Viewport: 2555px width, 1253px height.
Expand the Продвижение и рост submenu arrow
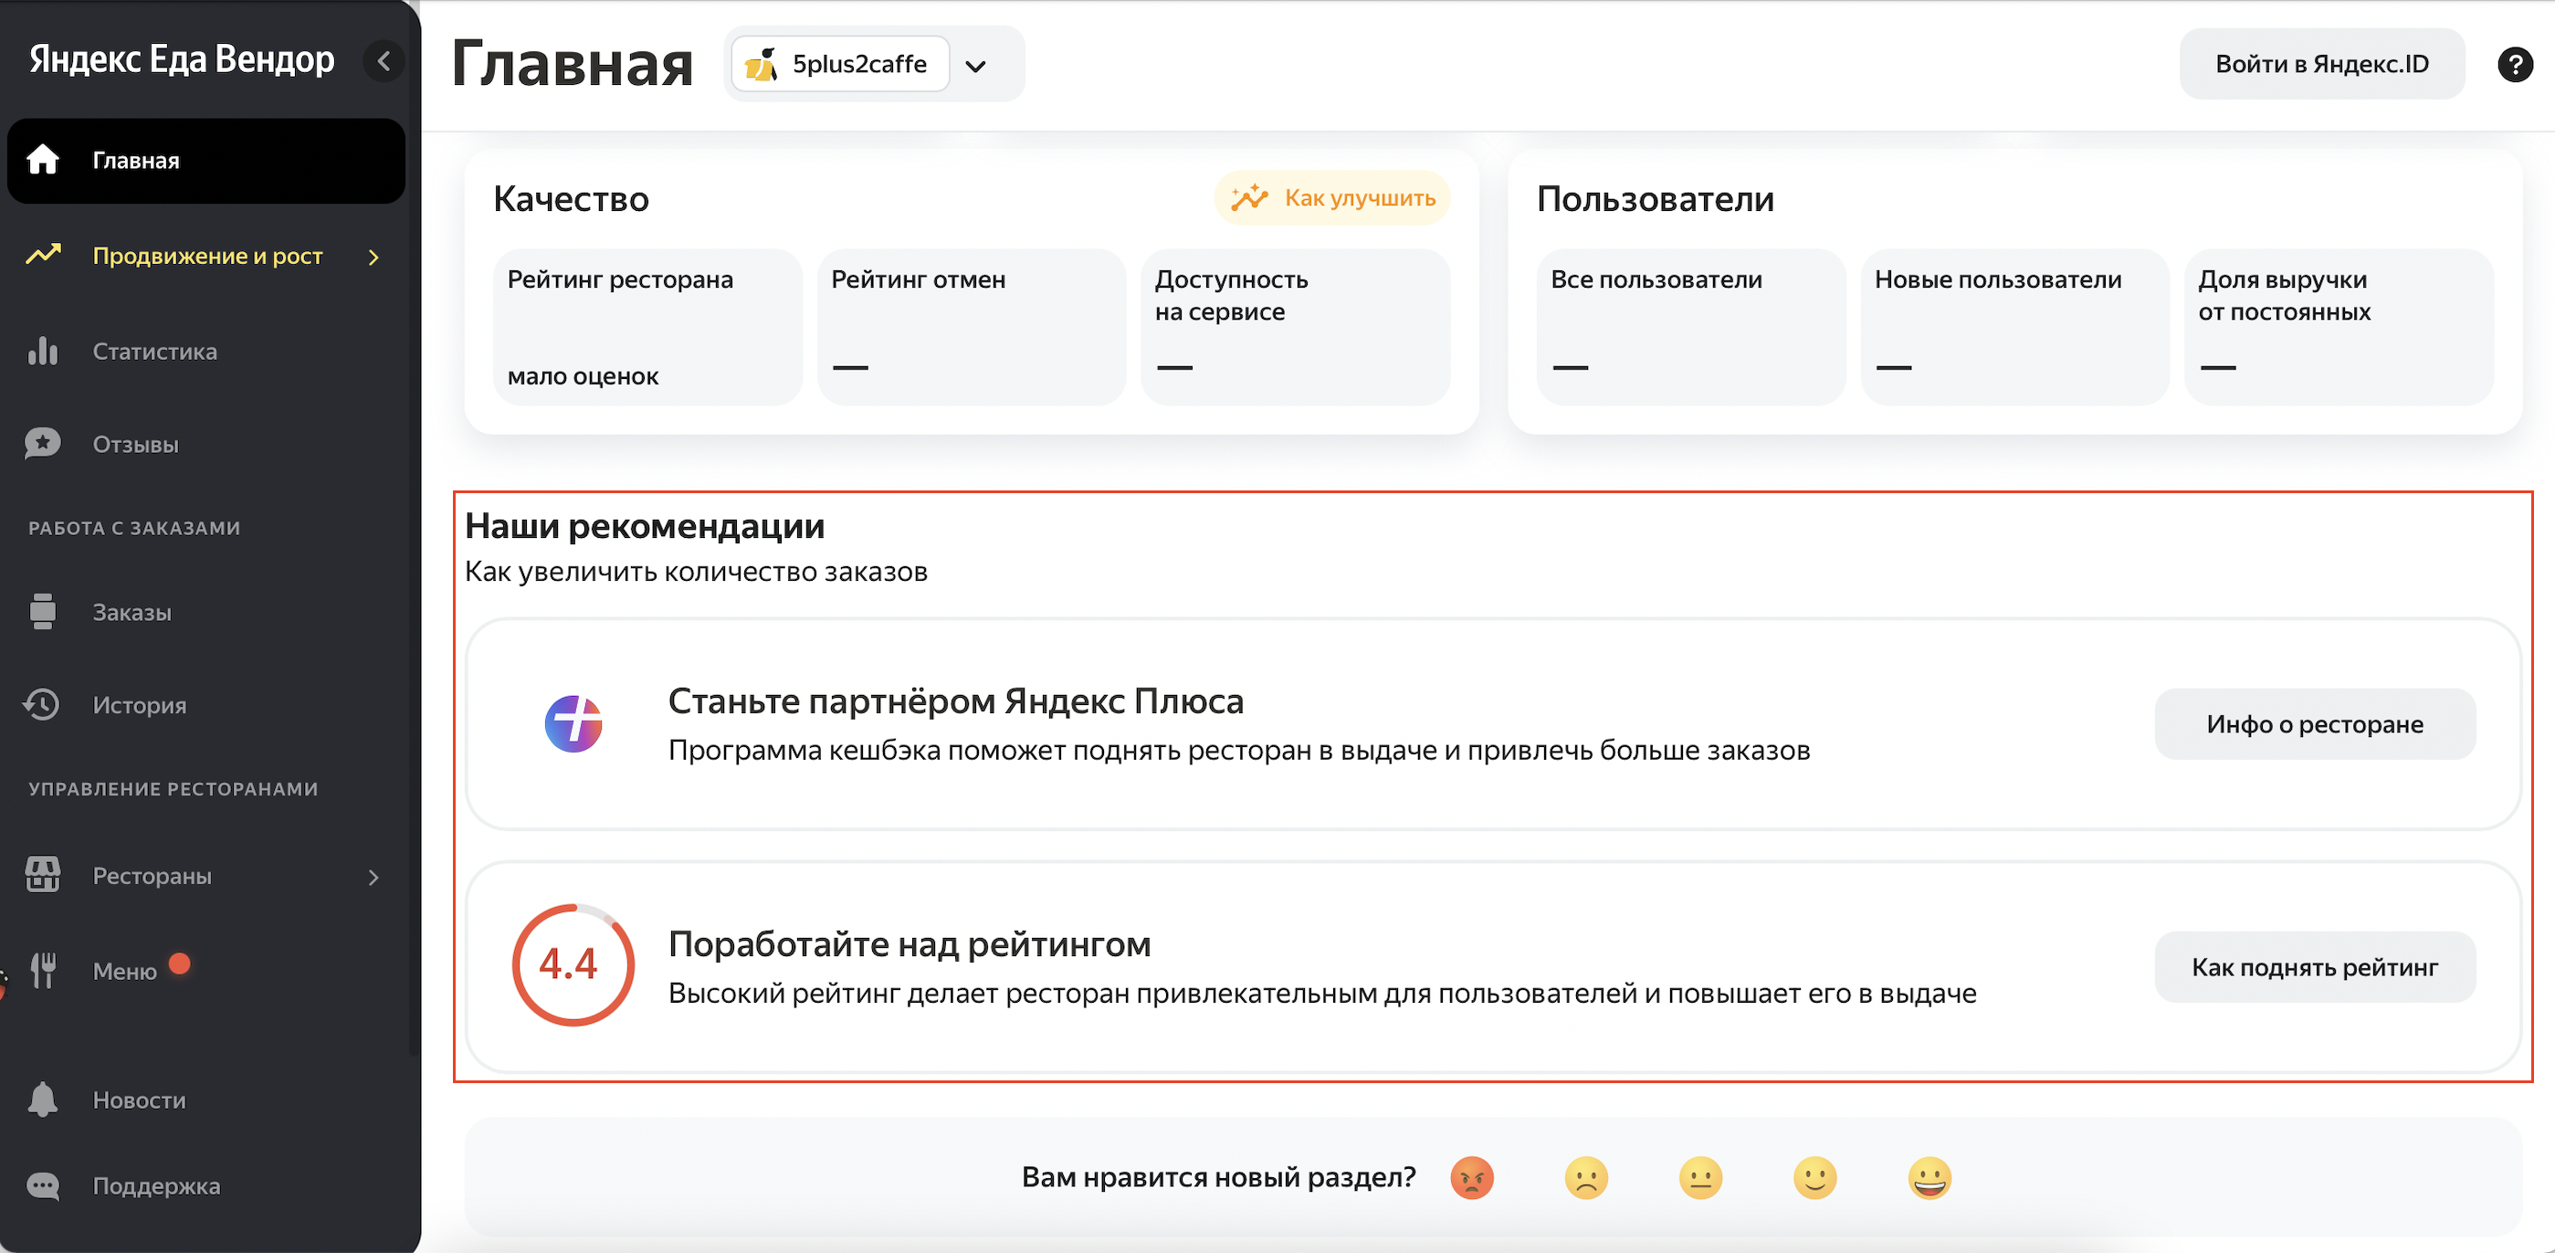click(x=373, y=257)
